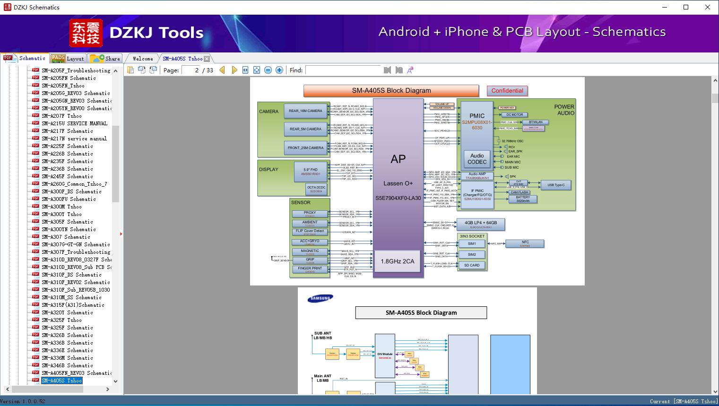Click the rotate page clockwise icon
The image size is (719, 406).
tap(153, 70)
